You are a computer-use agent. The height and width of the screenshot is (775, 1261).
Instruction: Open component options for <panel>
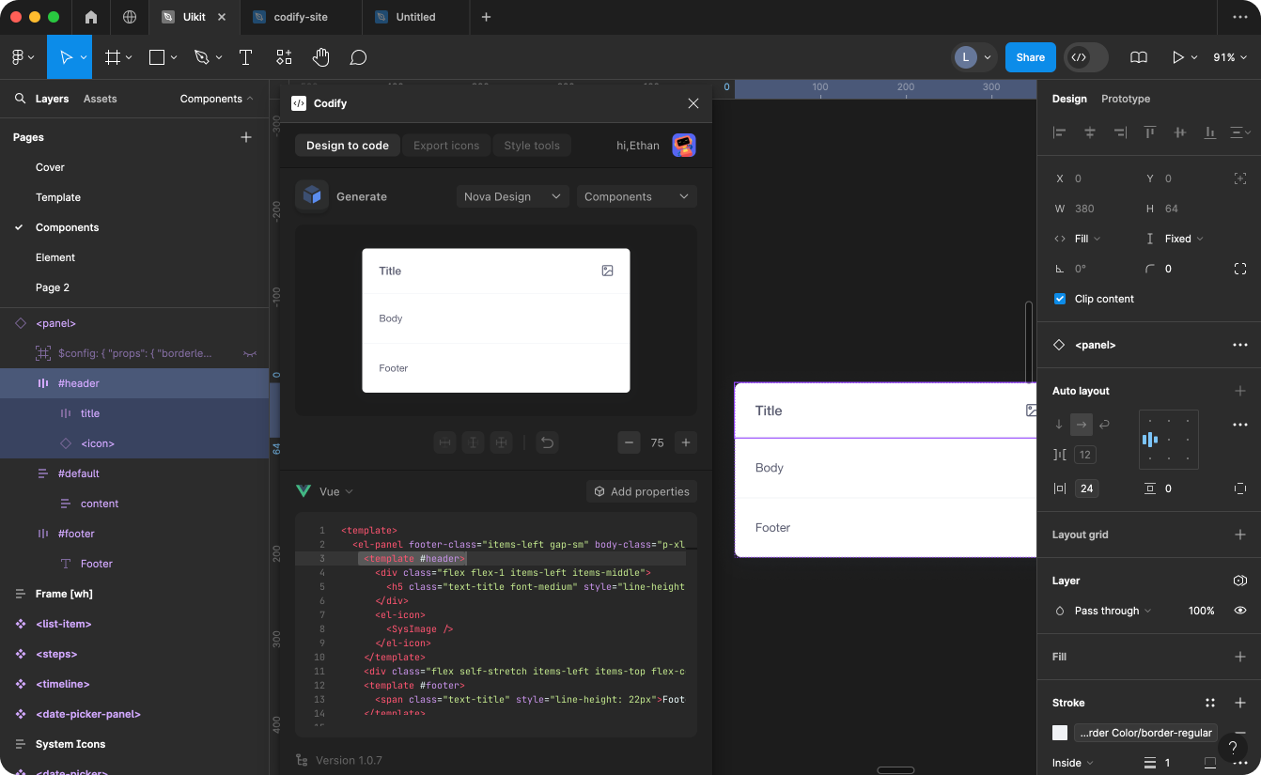(x=1240, y=345)
